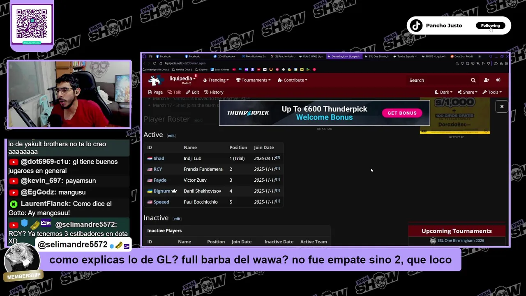The image size is (526, 296).
Task: Select the History tab
Action: coord(214,92)
